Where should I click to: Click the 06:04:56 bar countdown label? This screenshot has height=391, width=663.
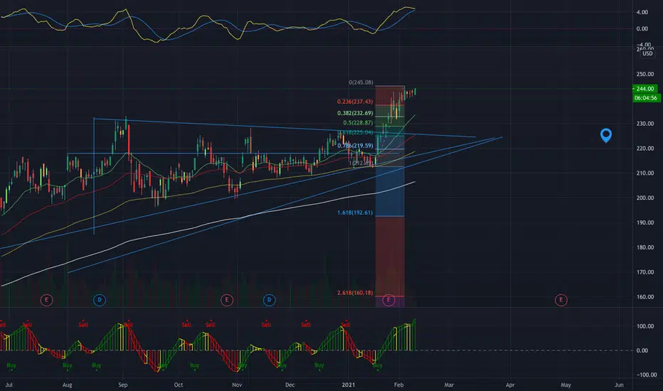click(646, 98)
